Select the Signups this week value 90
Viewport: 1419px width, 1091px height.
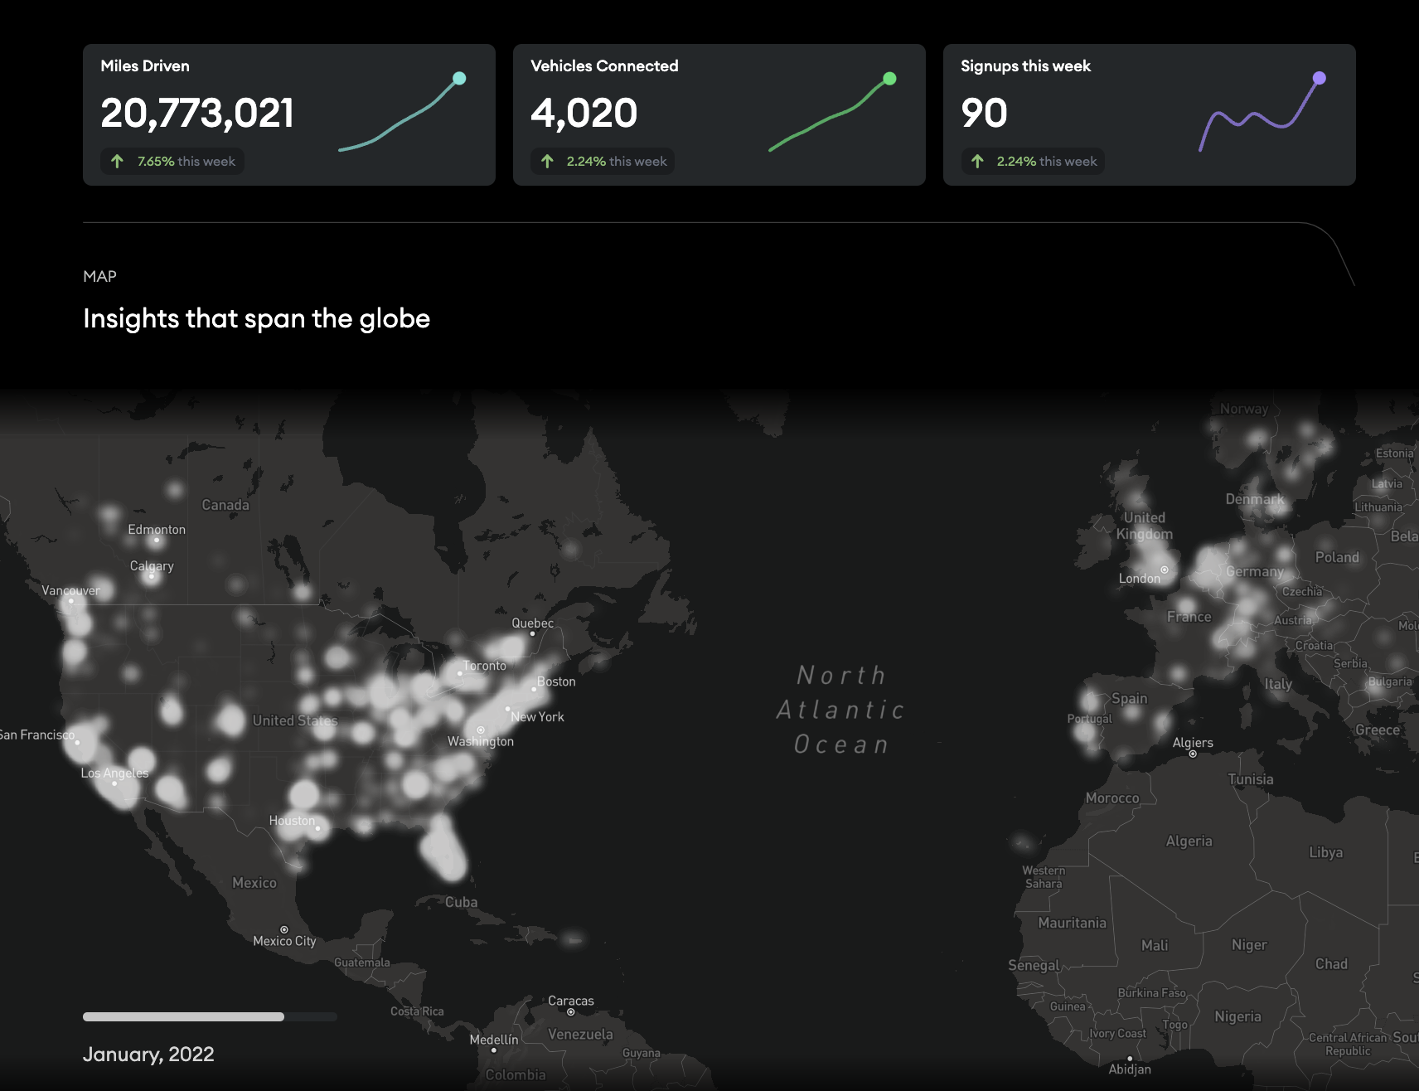984,114
